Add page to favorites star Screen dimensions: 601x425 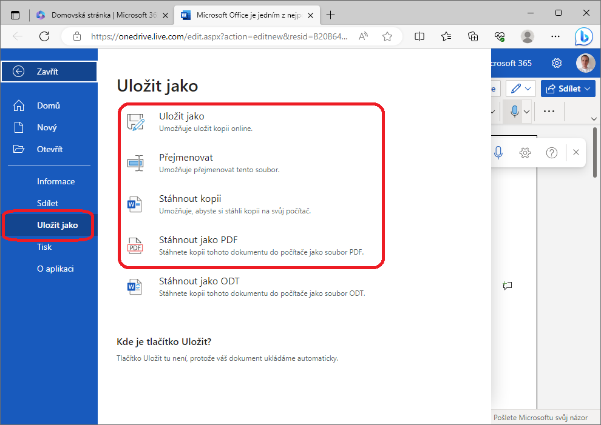coord(387,36)
